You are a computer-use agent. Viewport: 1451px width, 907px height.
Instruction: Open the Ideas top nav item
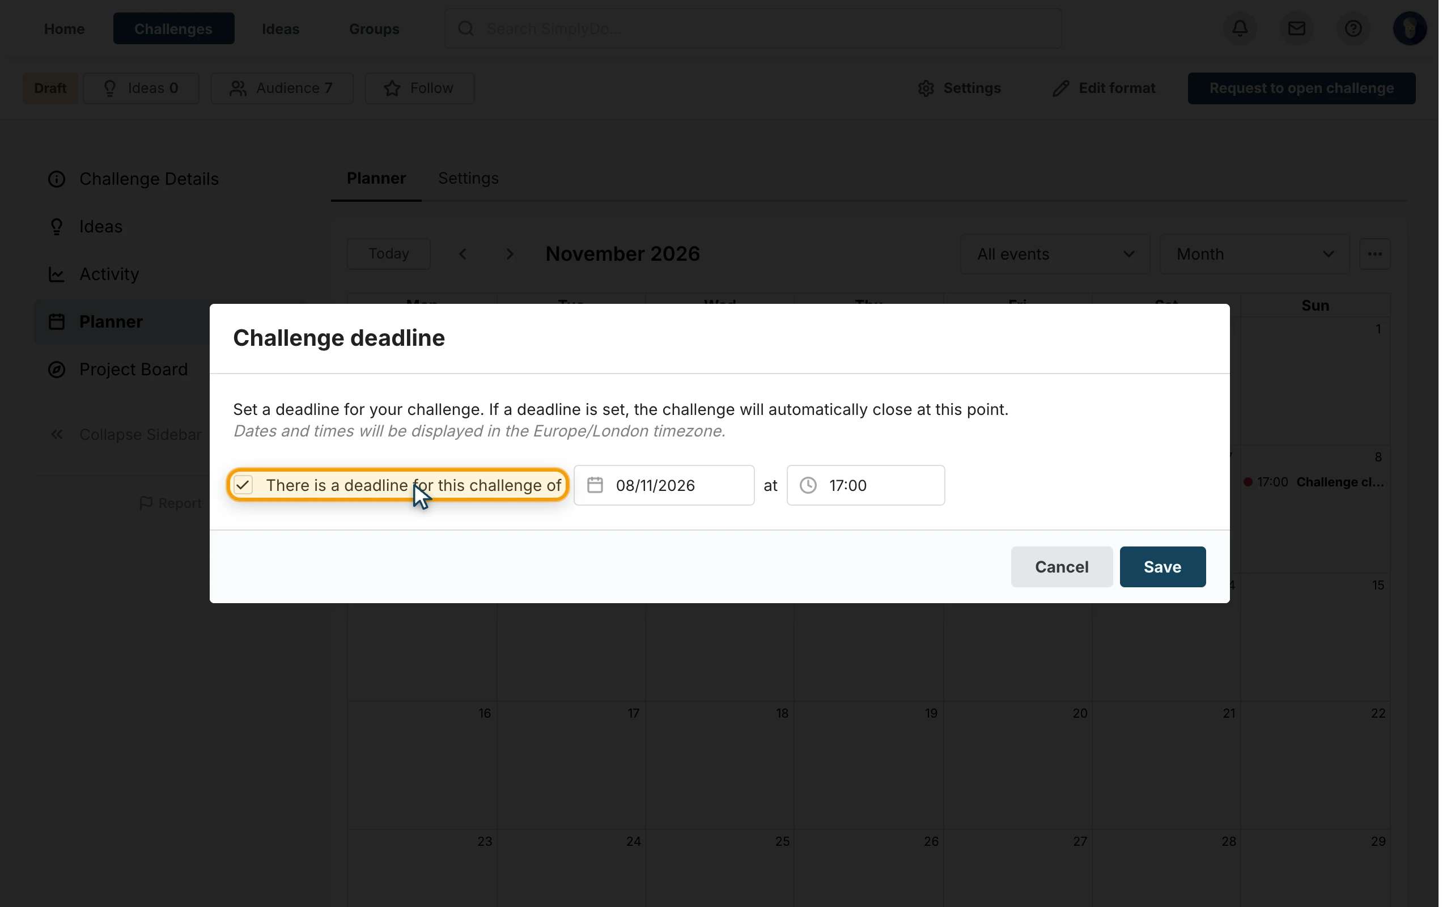click(280, 28)
